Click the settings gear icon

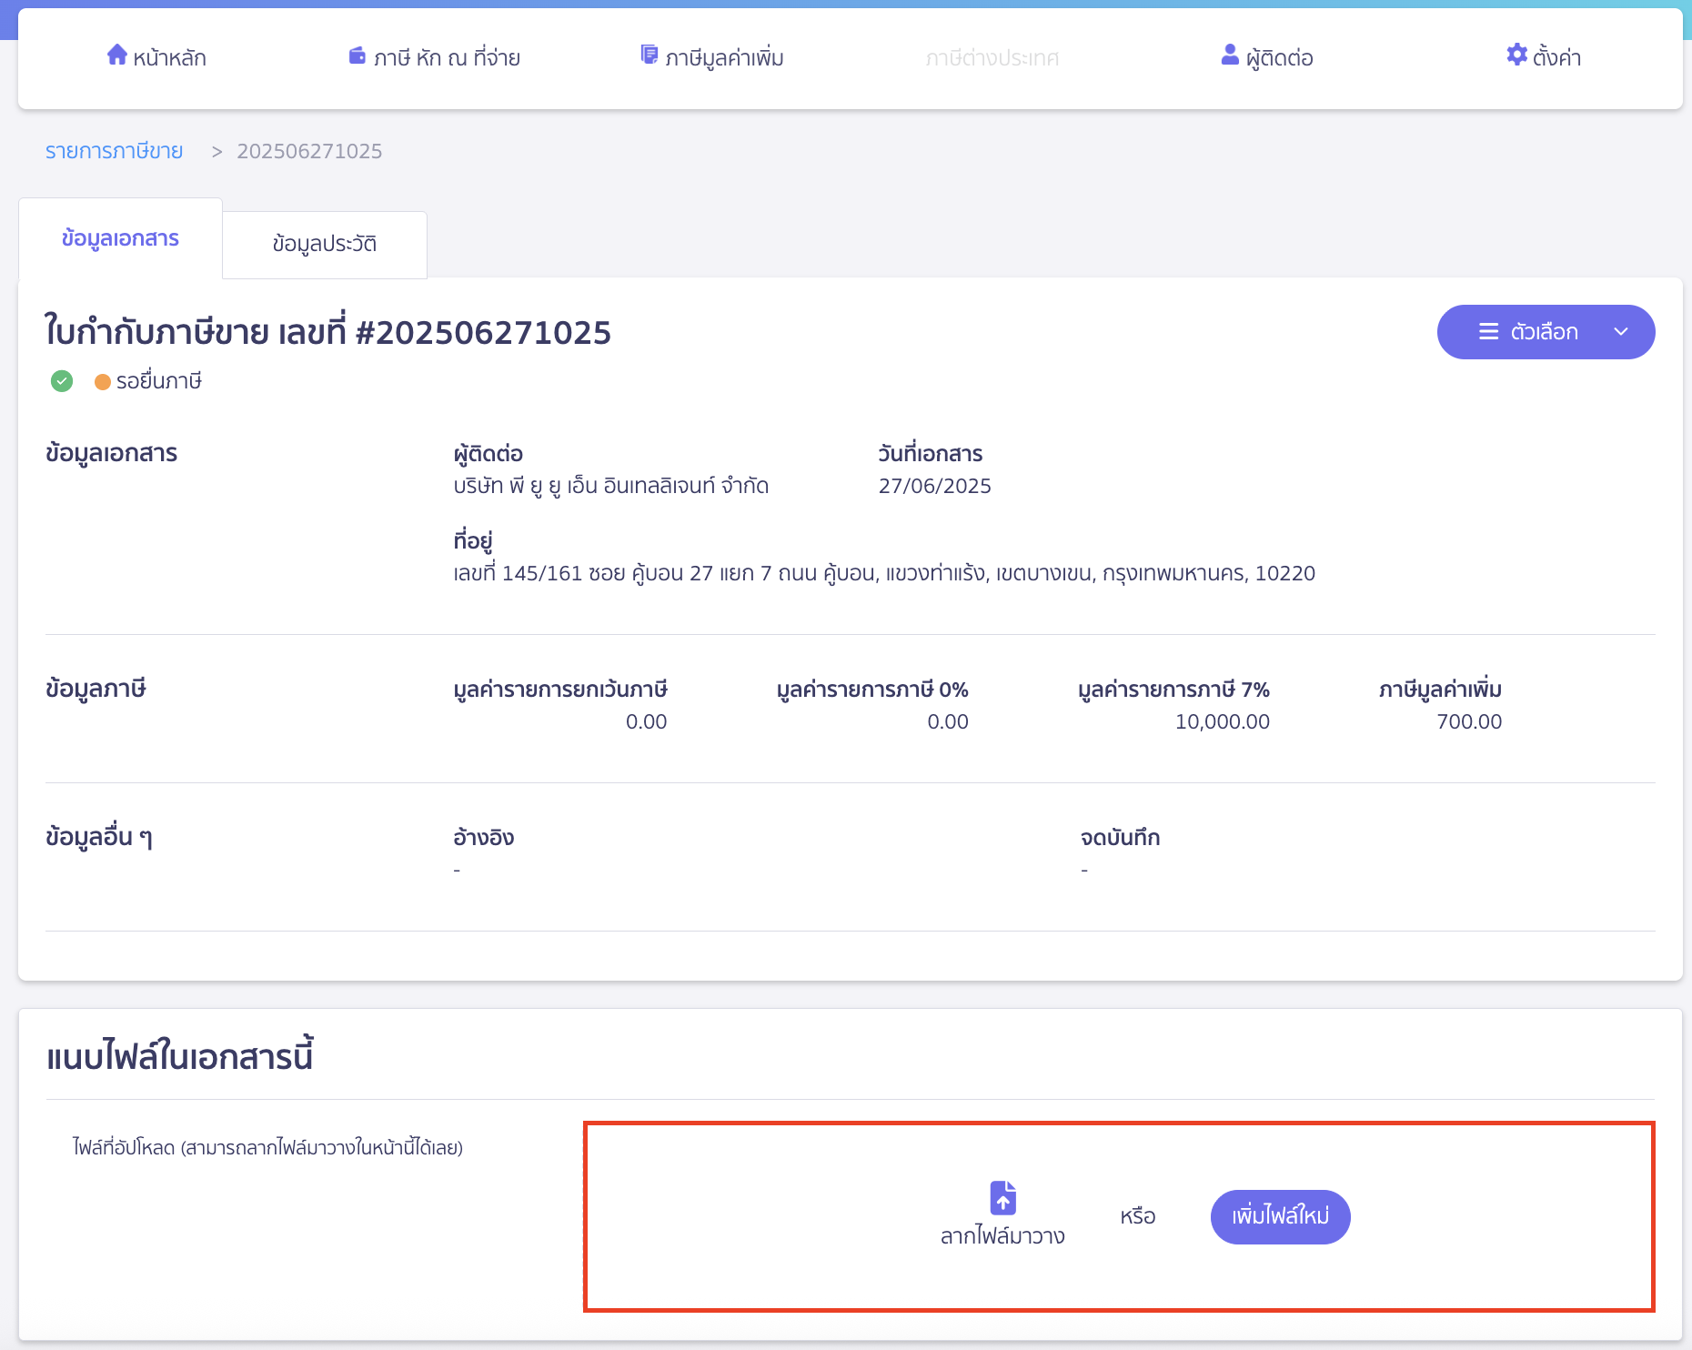pyautogui.click(x=1516, y=55)
